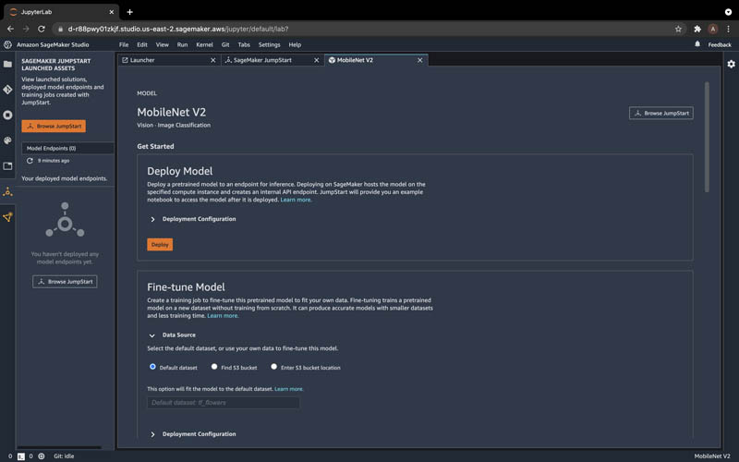View site info via the lock icon

(x=60, y=29)
